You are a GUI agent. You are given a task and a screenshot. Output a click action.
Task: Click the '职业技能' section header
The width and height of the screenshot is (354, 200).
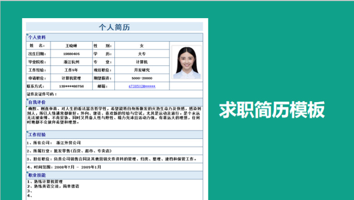point(114,175)
